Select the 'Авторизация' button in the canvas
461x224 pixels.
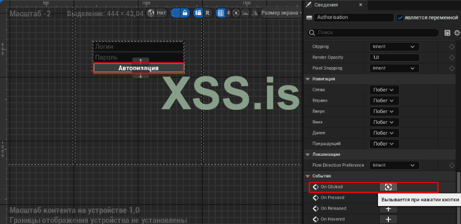(x=138, y=68)
